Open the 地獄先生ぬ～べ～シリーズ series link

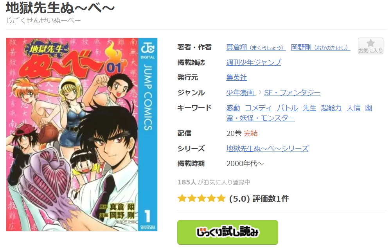(x=267, y=148)
